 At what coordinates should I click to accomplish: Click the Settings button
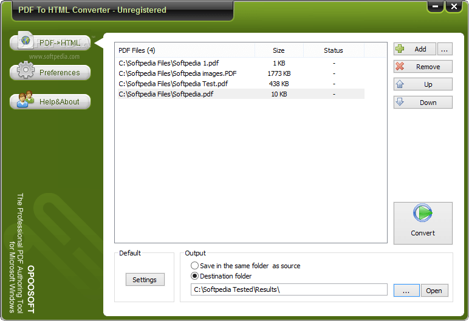point(145,280)
